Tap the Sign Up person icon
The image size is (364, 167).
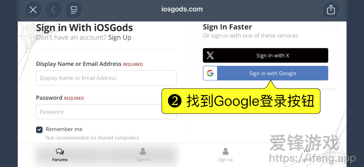pos(225,152)
